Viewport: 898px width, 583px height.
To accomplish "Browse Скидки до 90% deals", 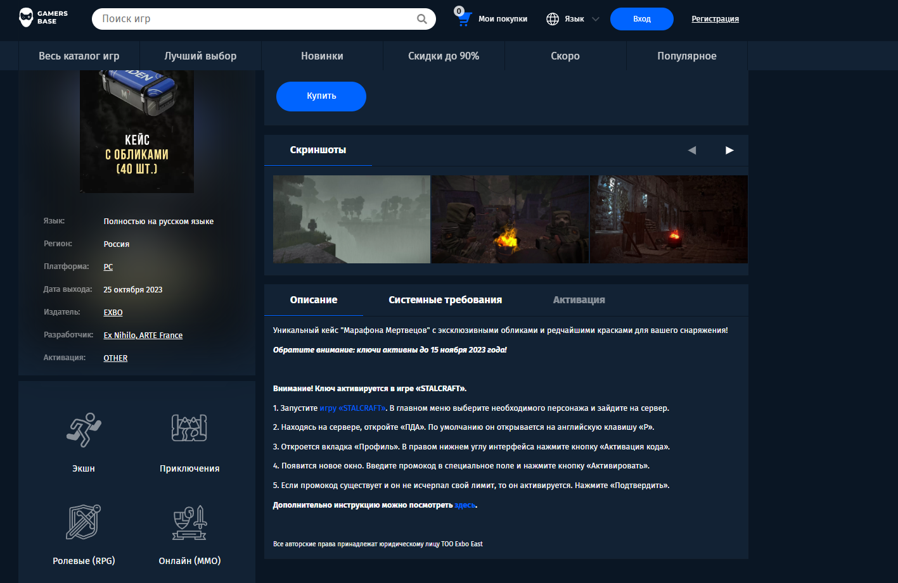I will tap(444, 56).
